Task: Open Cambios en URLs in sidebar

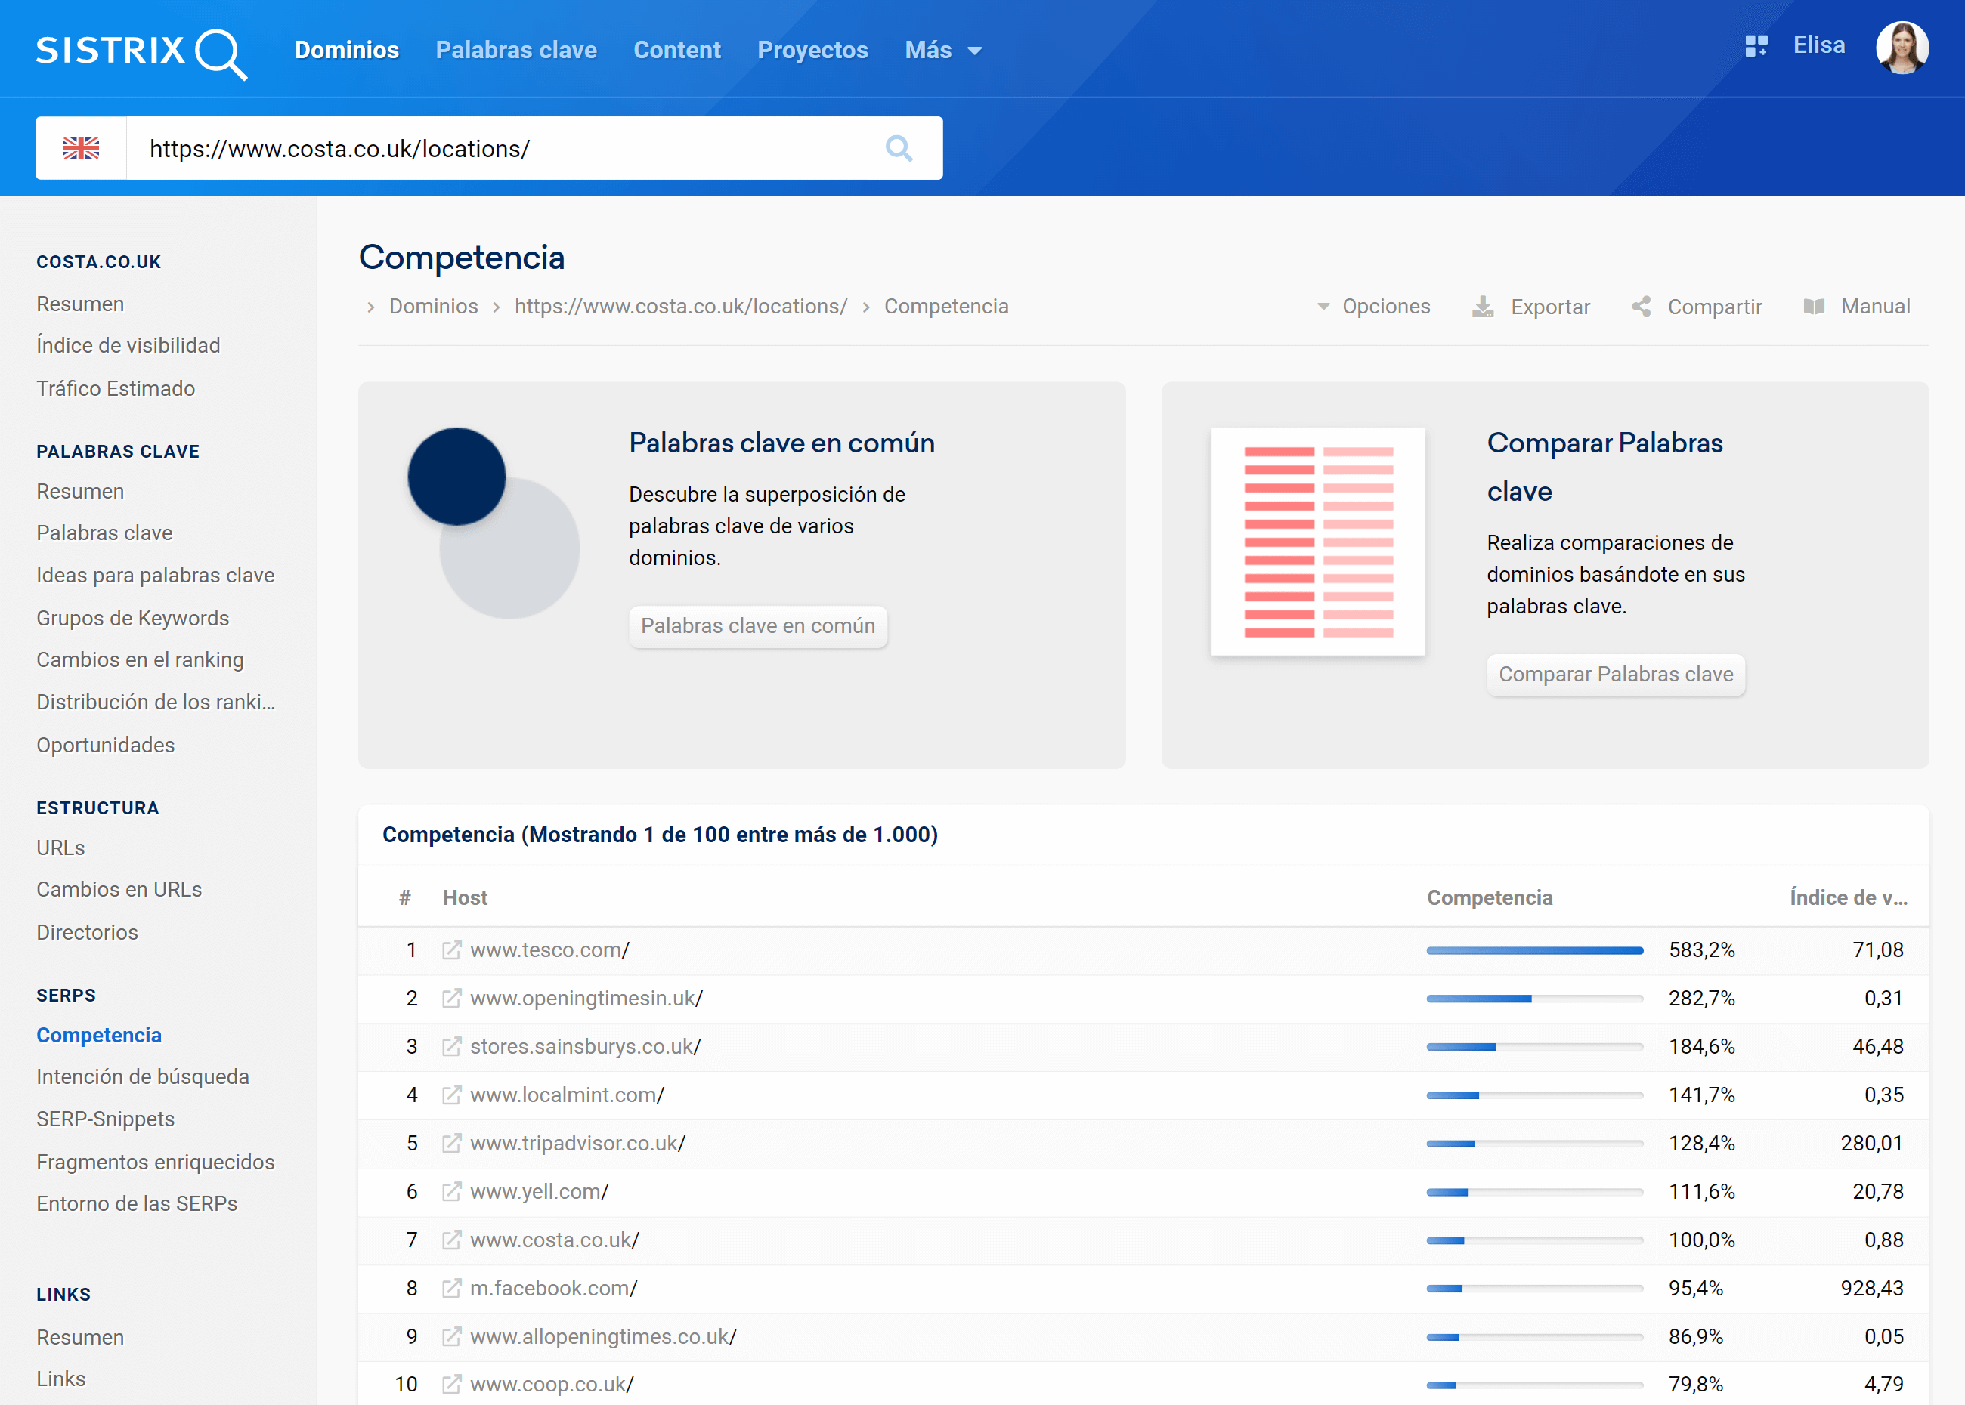Action: [x=119, y=889]
